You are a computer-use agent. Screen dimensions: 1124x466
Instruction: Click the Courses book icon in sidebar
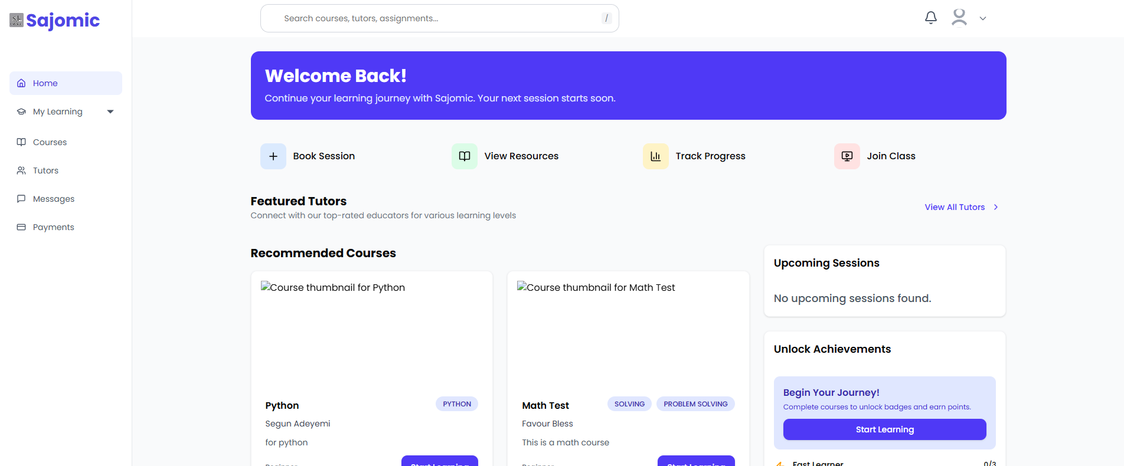click(21, 142)
